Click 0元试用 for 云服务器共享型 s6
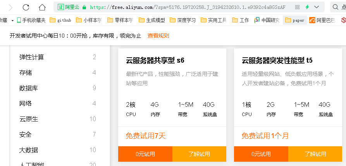Viewport: 346px width, 166px height. pyautogui.click(x=145, y=154)
